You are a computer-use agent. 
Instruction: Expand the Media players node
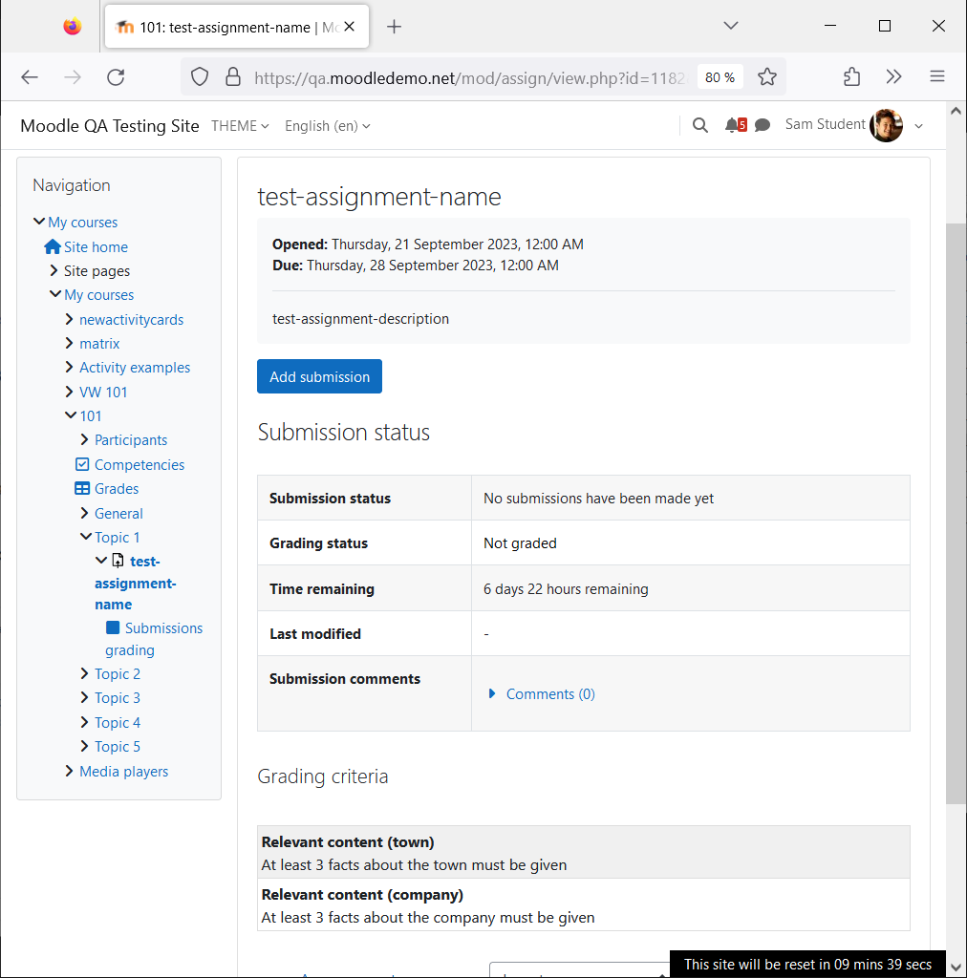[x=69, y=771]
